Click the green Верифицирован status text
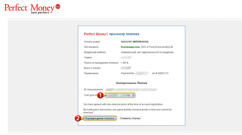This screenshot has height=135, width=242. pos(130,47)
